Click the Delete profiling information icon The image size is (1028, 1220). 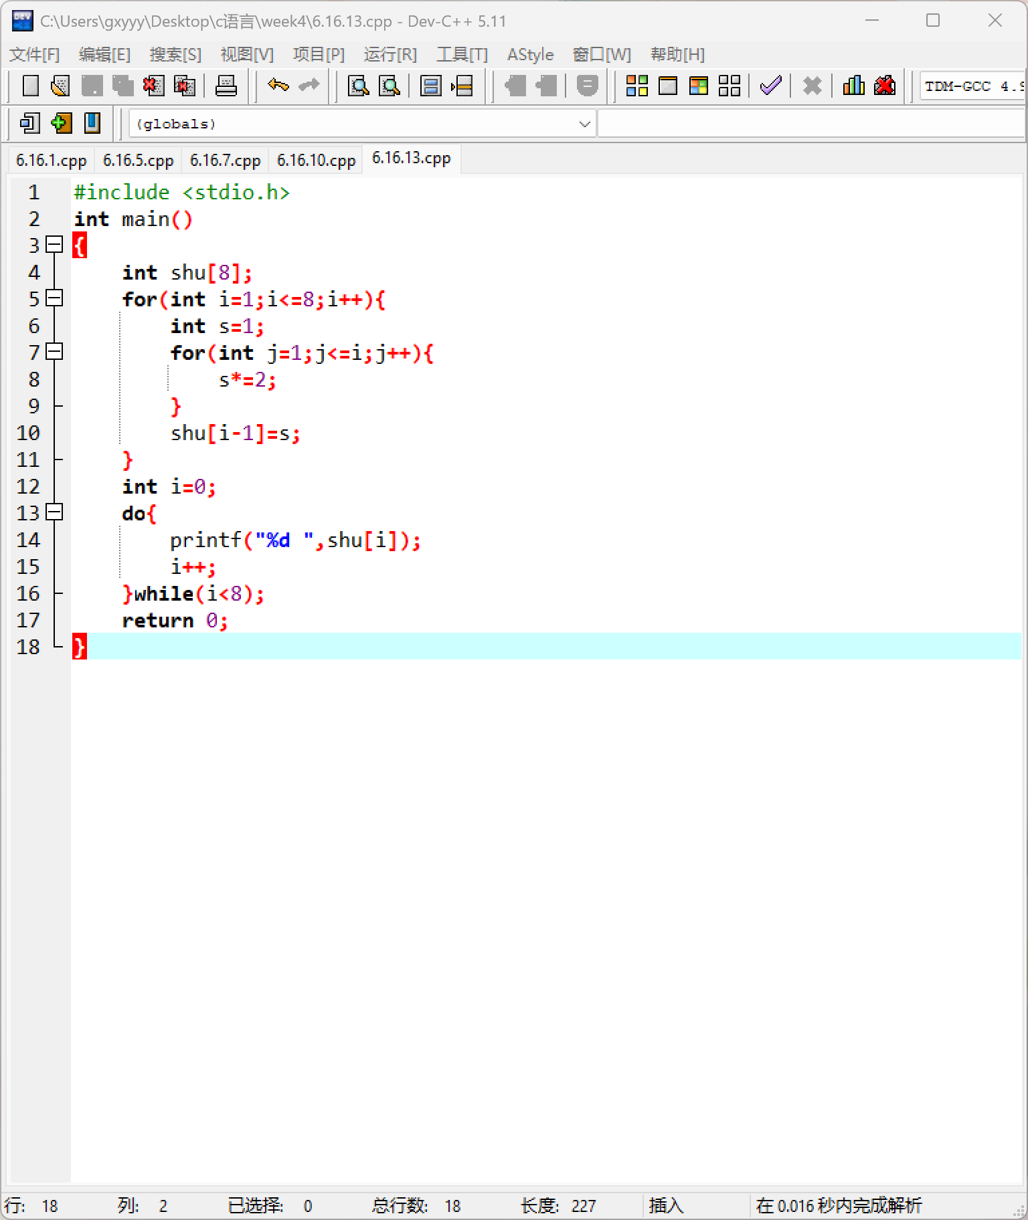coord(885,86)
